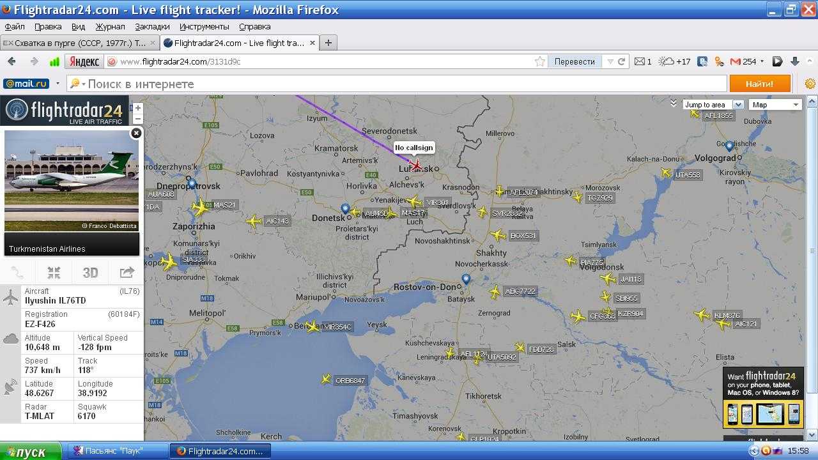Viewport: 818px width, 460px height.
Task: Click the Donetsk airport pin marker
Action: pyautogui.click(x=345, y=209)
